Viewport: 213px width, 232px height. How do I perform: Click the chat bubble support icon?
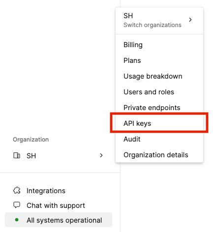[17, 205]
